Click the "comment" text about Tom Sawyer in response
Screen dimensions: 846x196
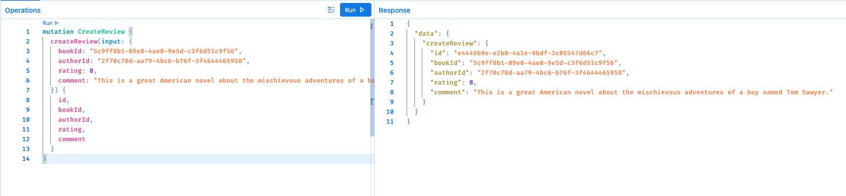pyautogui.click(x=653, y=92)
